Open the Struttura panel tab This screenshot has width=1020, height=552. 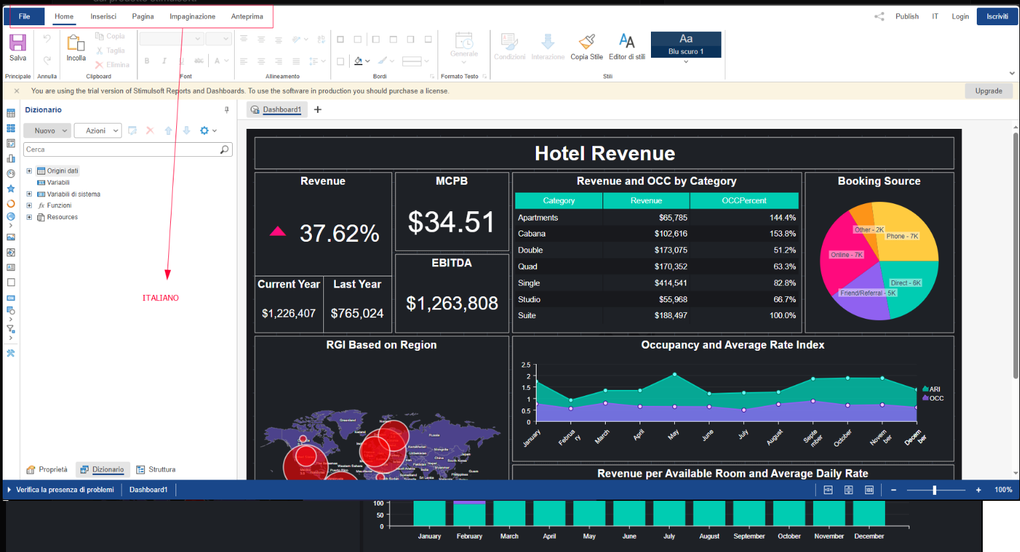(x=156, y=470)
